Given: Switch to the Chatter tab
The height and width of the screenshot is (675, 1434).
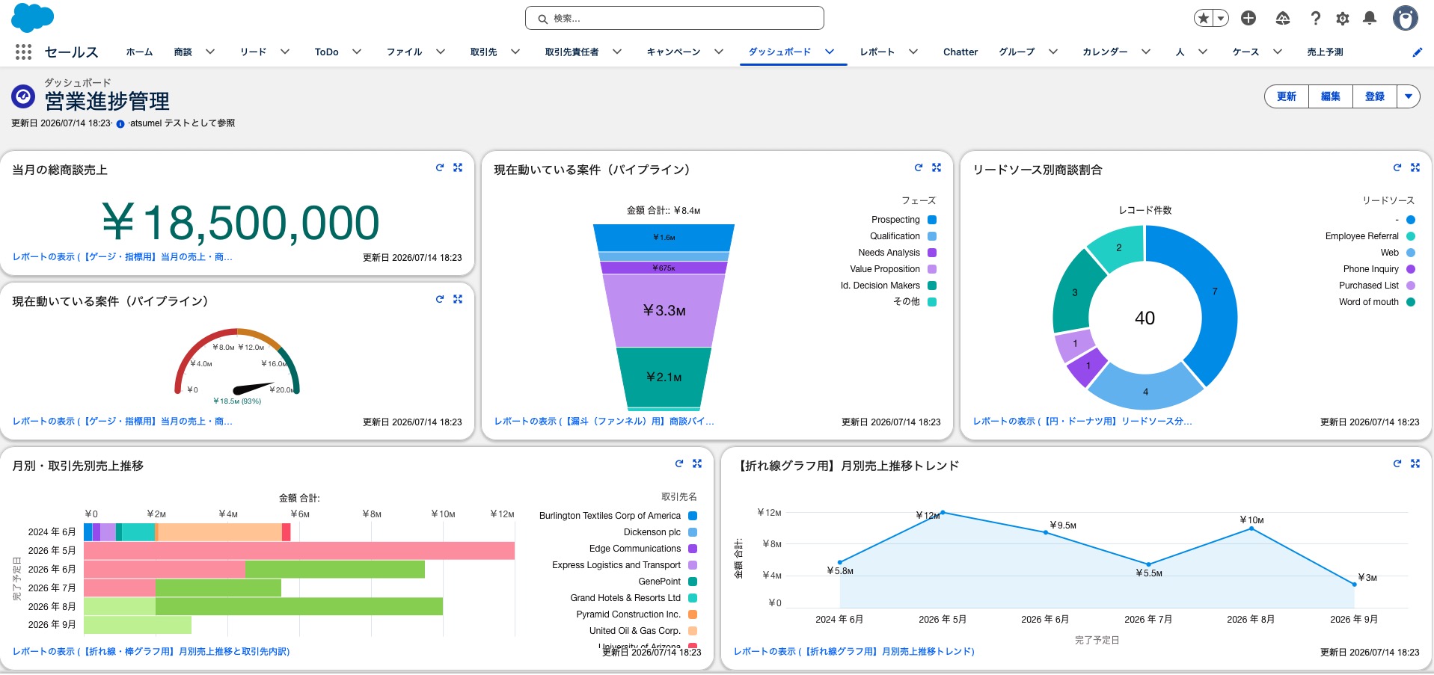Looking at the screenshot, I should click(960, 52).
